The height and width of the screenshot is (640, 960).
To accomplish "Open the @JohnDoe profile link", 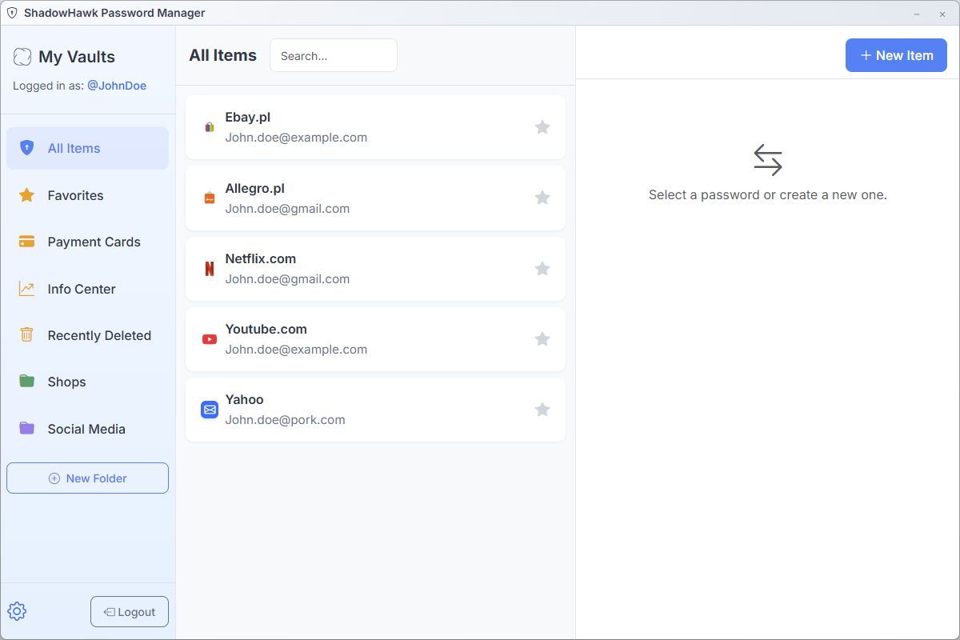I will (117, 86).
